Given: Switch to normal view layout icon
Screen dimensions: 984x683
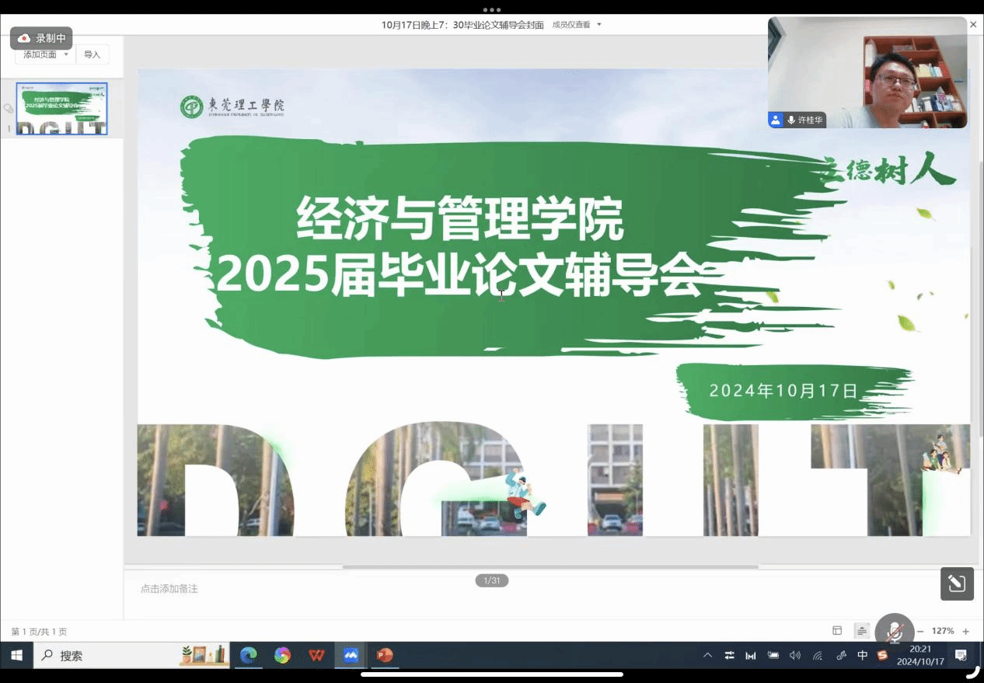Looking at the screenshot, I should [x=837, y=631].
